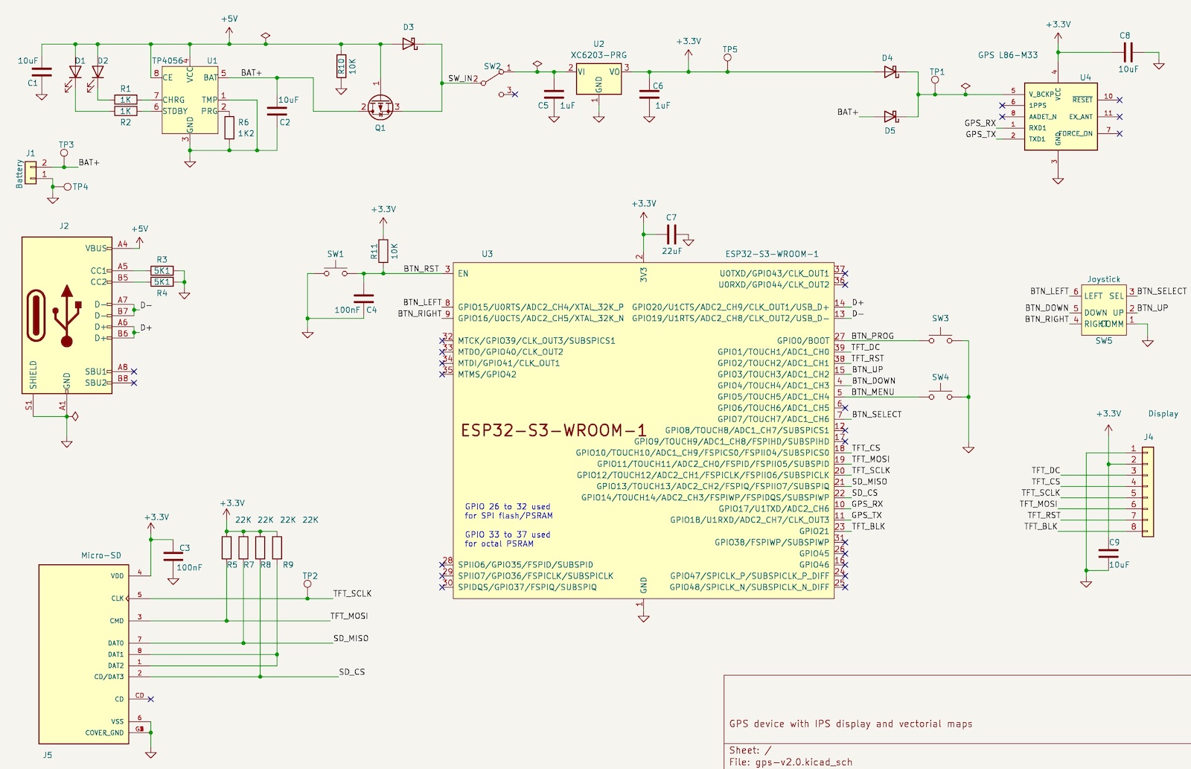Image resolution: width=1191 pixels, height=769 pixels.
Task: Select resistor R3 5K1 on CC1
Action: tap(162, 270)
